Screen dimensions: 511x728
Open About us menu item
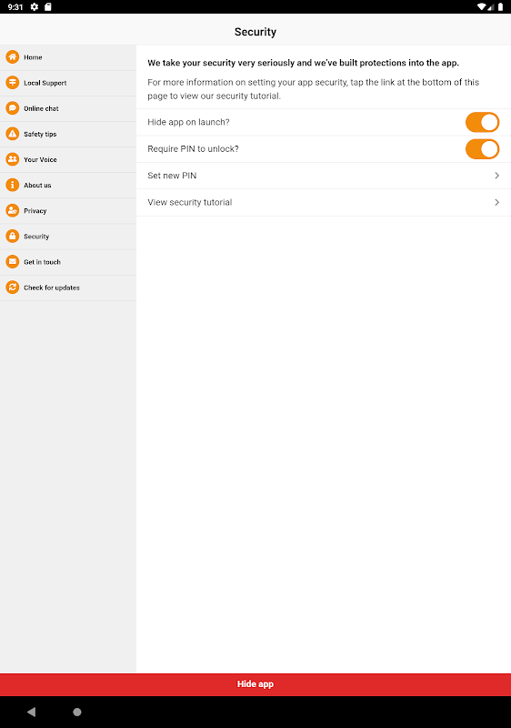[68, 186]
